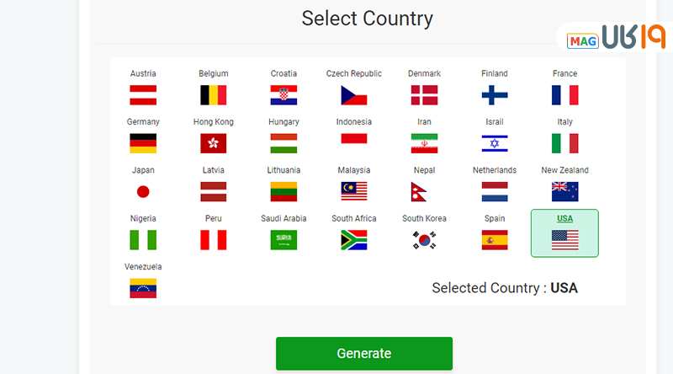Choose the Finland flag icon
This screenshot has width=673, height=374.
pyautogui.click(x=495, y=95)
